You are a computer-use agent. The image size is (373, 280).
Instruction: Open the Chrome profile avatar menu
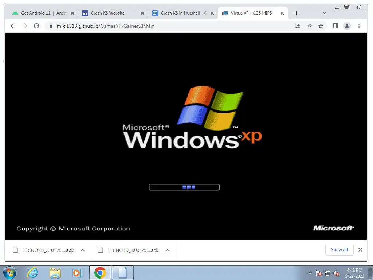pyautogui.click(x=347, y=26)
